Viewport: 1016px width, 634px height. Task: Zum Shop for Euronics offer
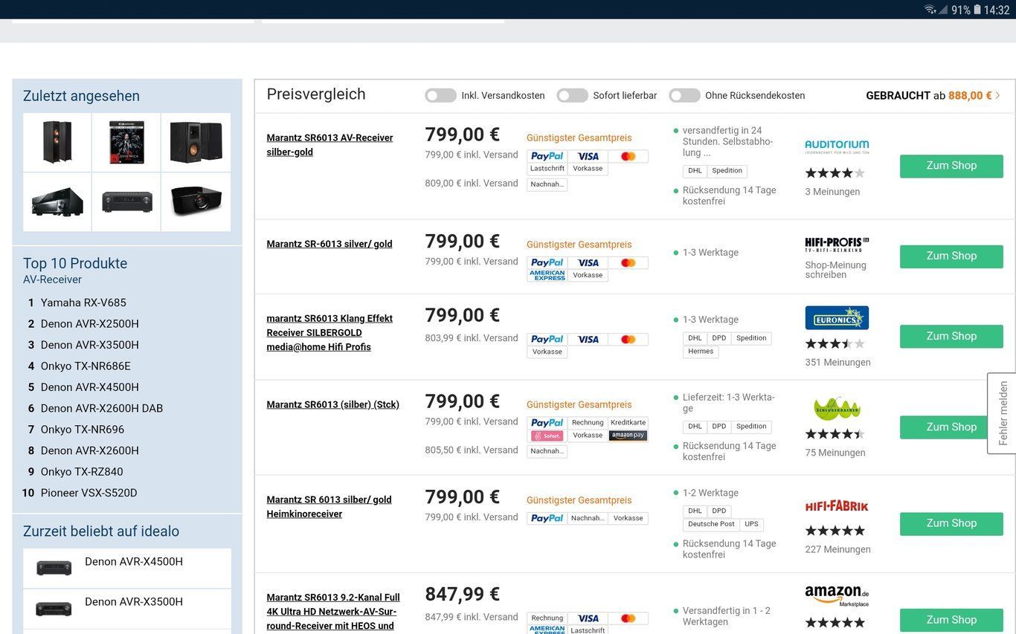pos(951,336)
